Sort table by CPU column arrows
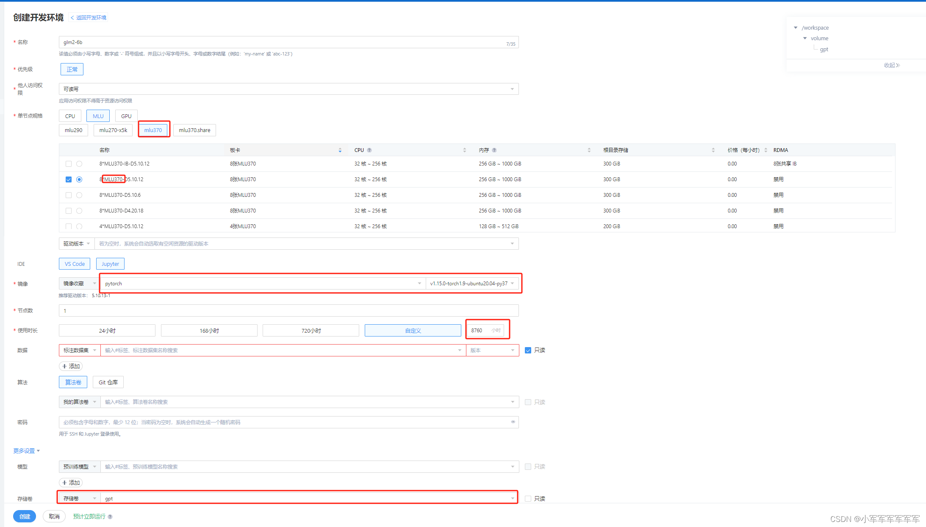 click(x=464, y=150)
